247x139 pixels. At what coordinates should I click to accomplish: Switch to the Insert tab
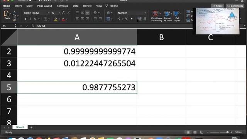pyautogui.click(x=18, y=6)
